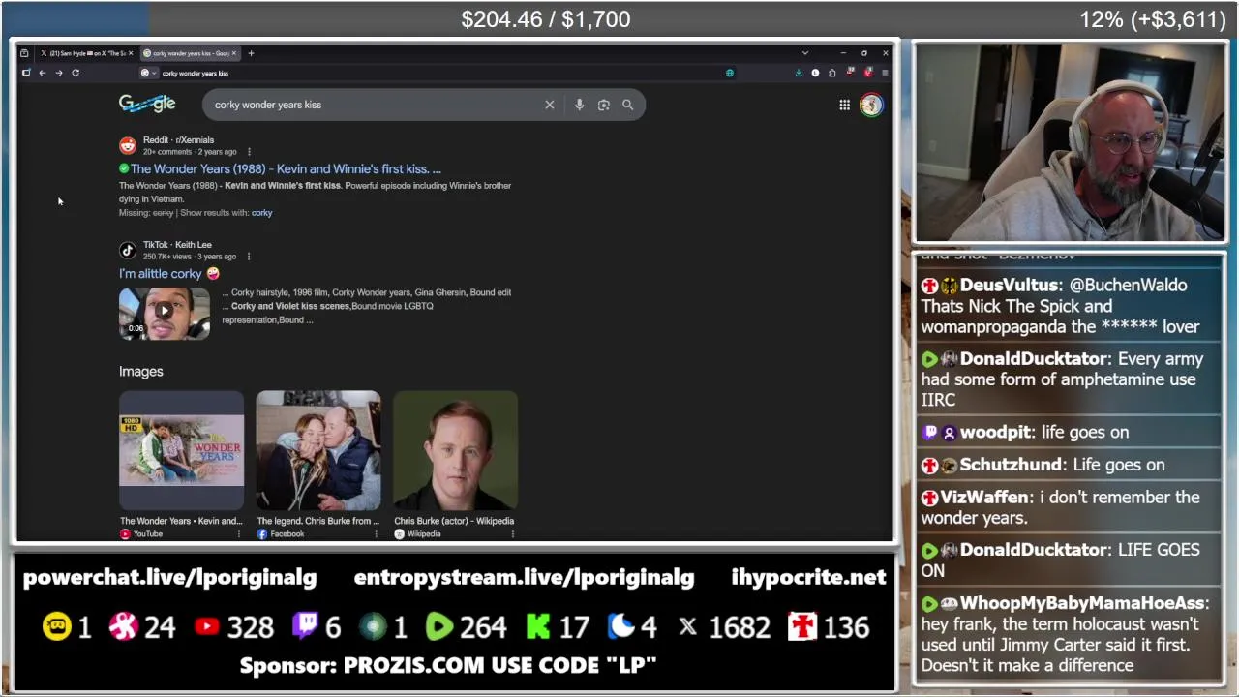Open the I'm alittle corky TikTok link

169,274
